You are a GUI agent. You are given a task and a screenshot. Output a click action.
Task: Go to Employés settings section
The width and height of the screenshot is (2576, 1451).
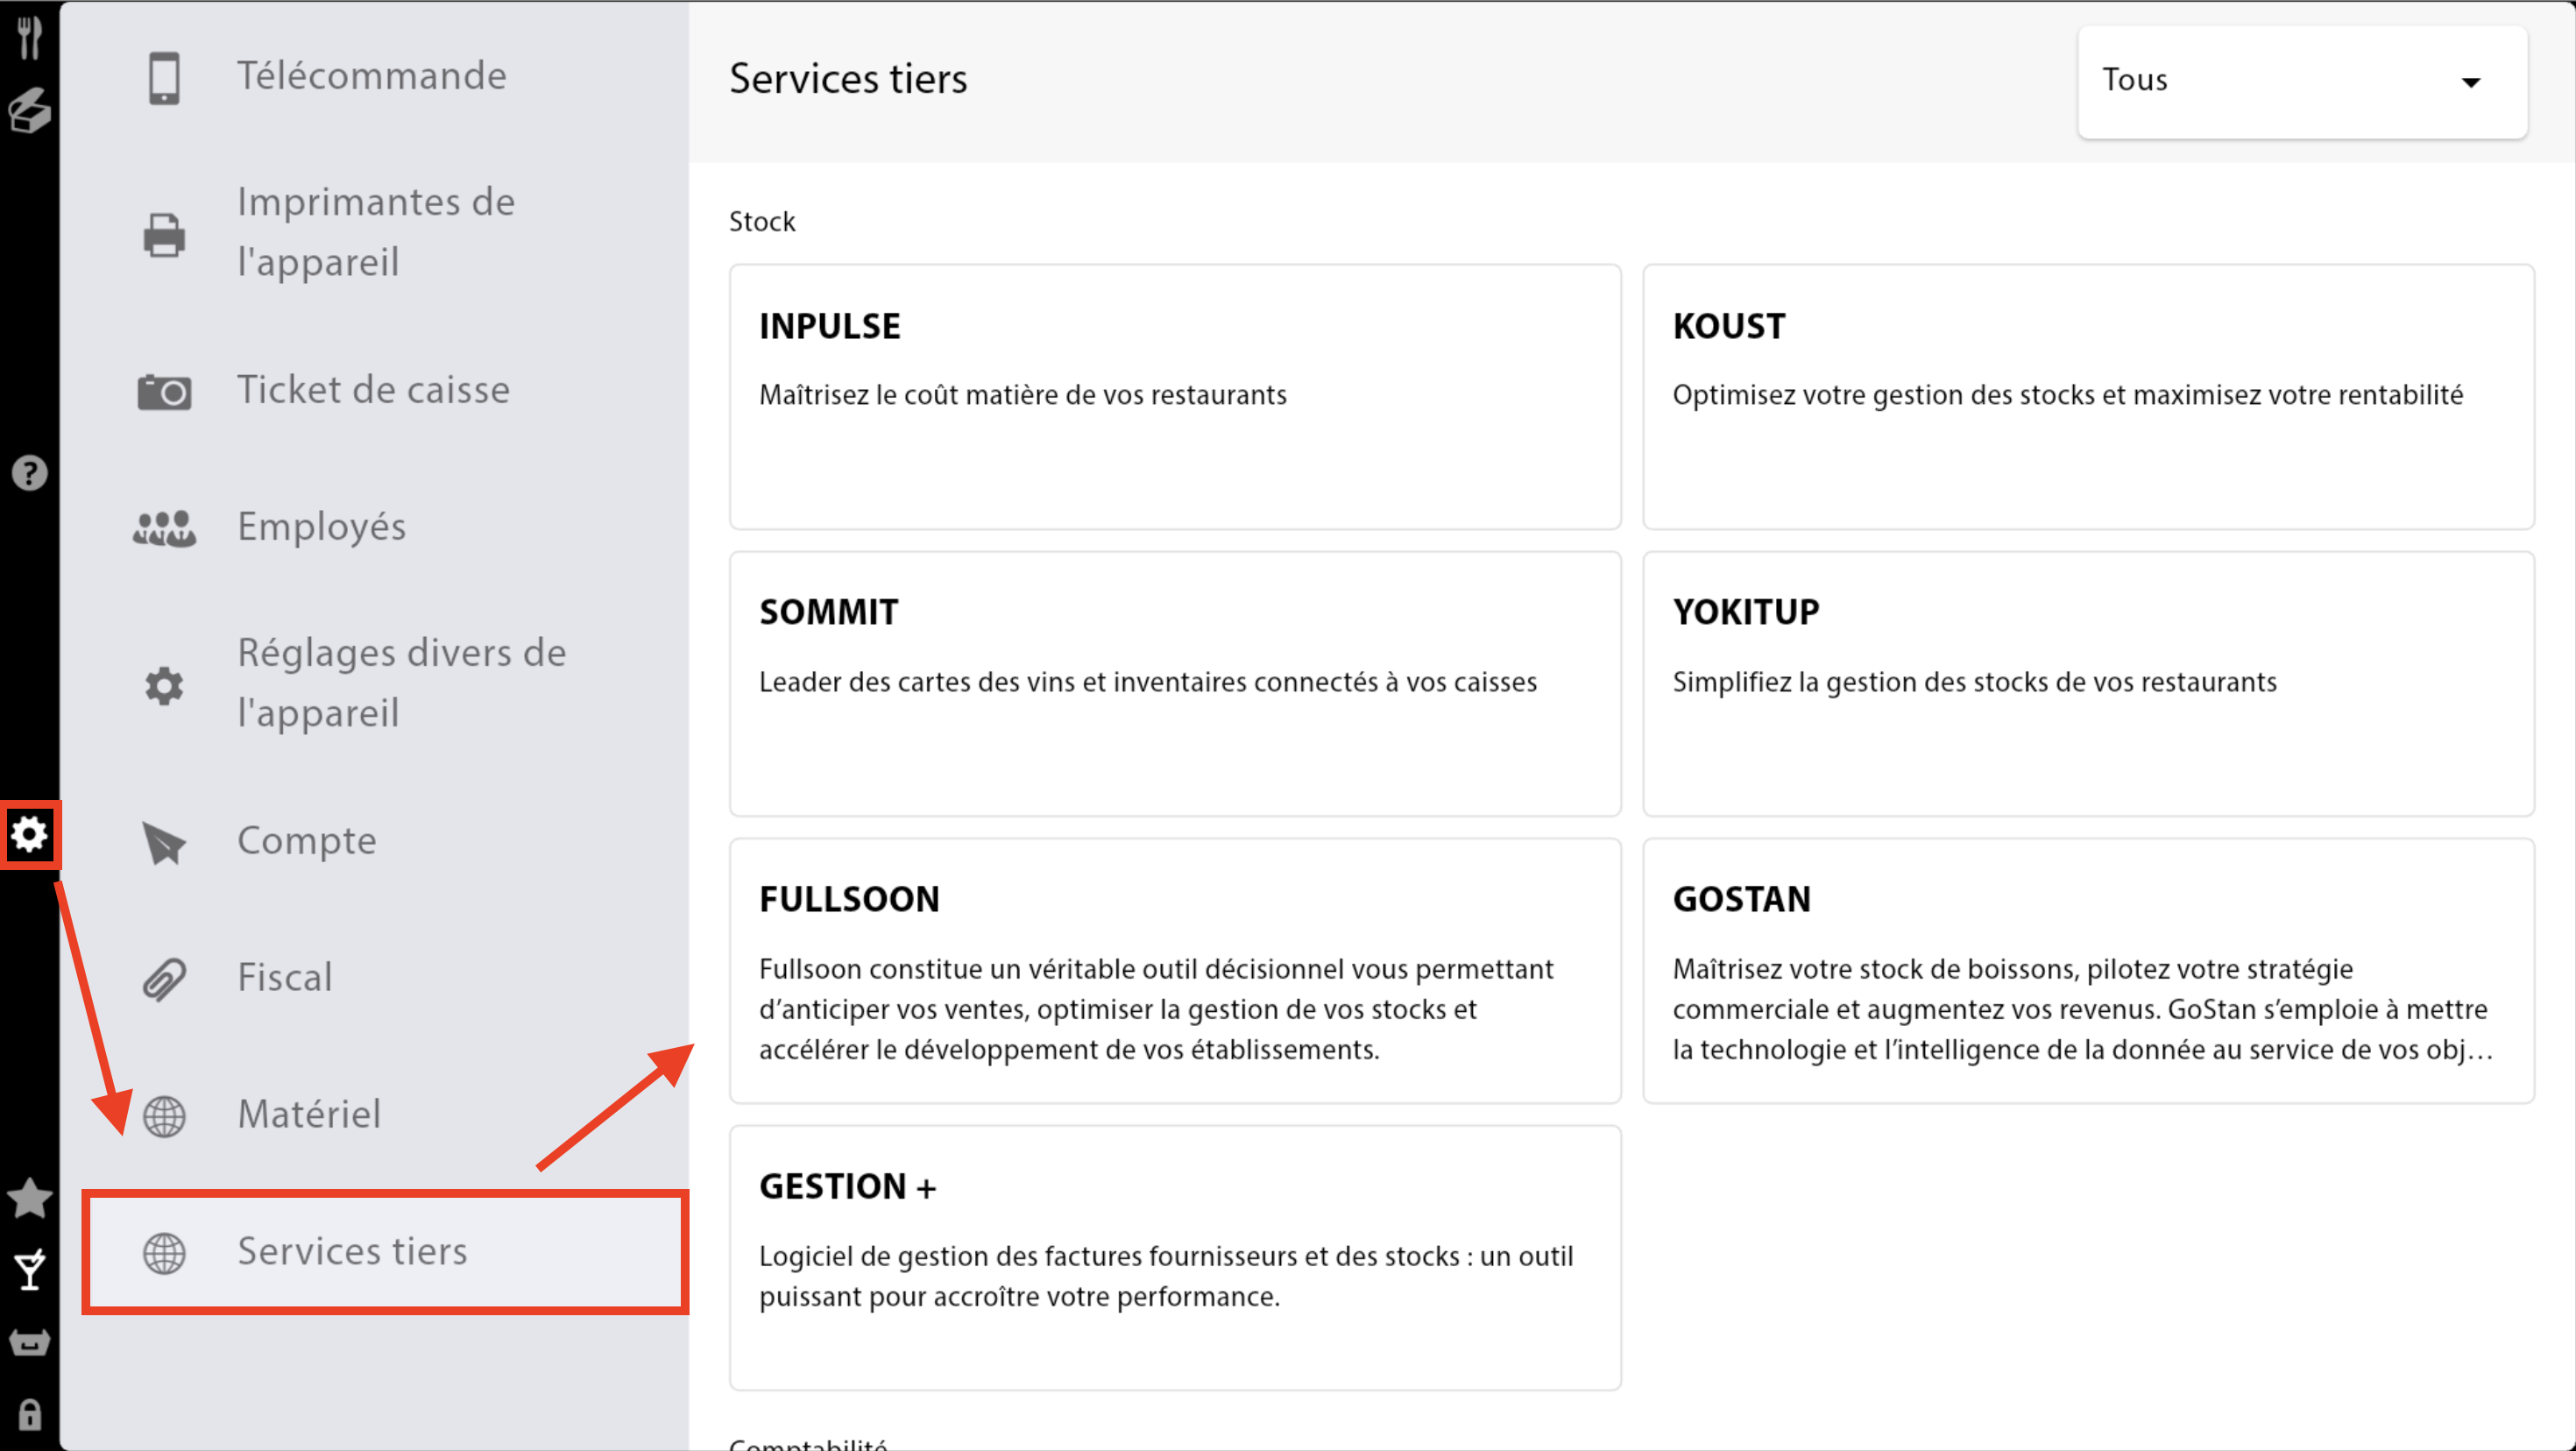tap(321, 527)
